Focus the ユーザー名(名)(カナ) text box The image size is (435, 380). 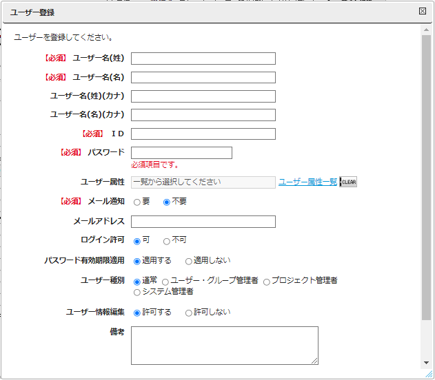pyautogui.click(x=203, y=115)
